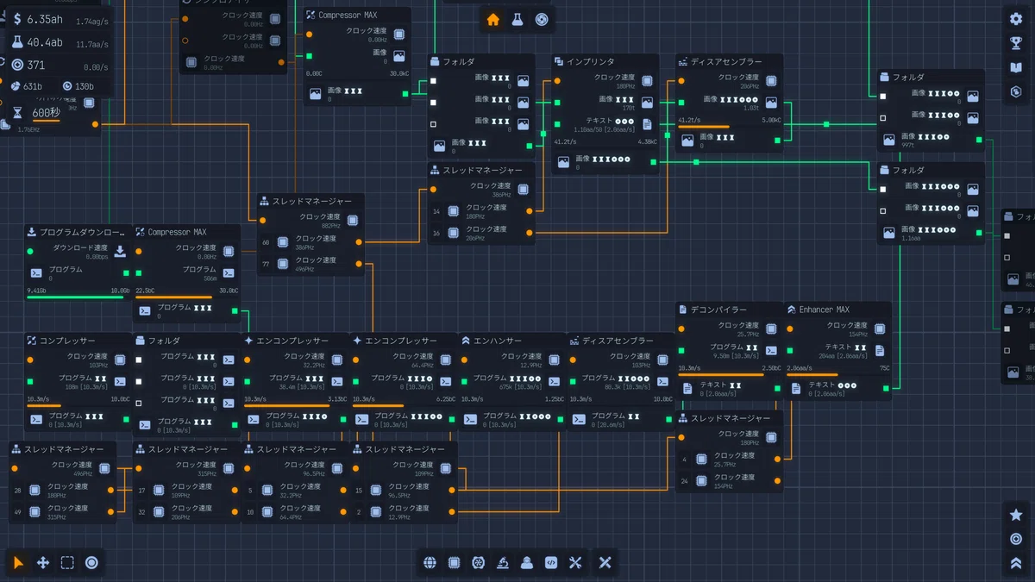The image size is (1035, 582).
Task: Open the globe network category in bottom bar
Action: tap(430, 563)
